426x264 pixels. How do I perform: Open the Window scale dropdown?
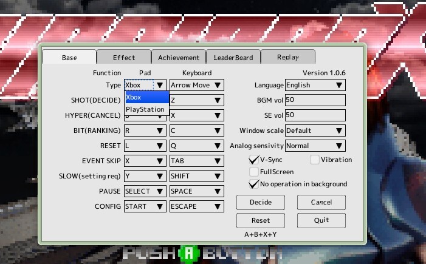point(315,130)
